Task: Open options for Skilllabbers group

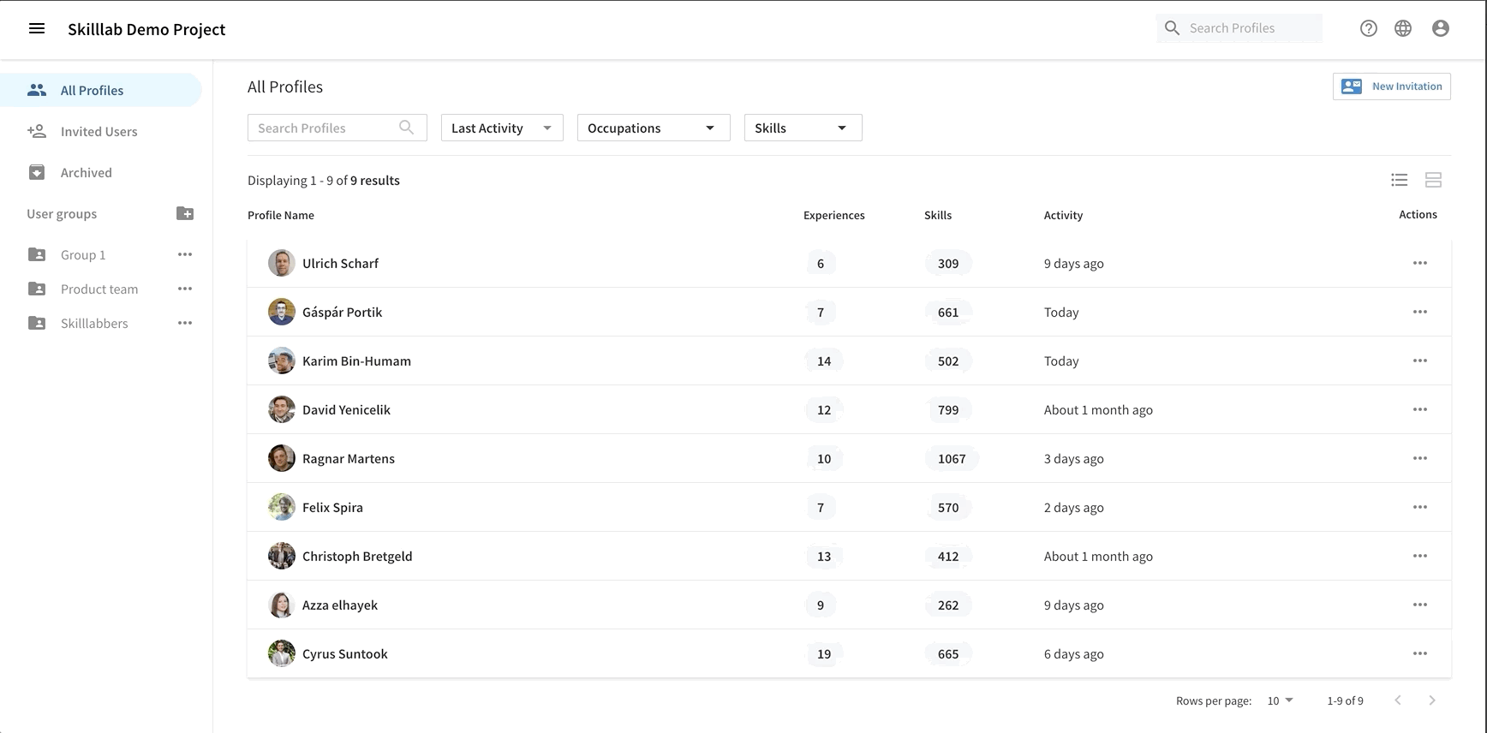Action: pyautogui.click(x=185, y=323)
